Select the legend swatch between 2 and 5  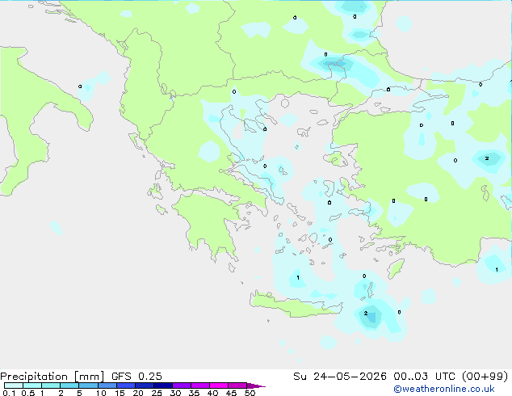click(x=69, y=385)
